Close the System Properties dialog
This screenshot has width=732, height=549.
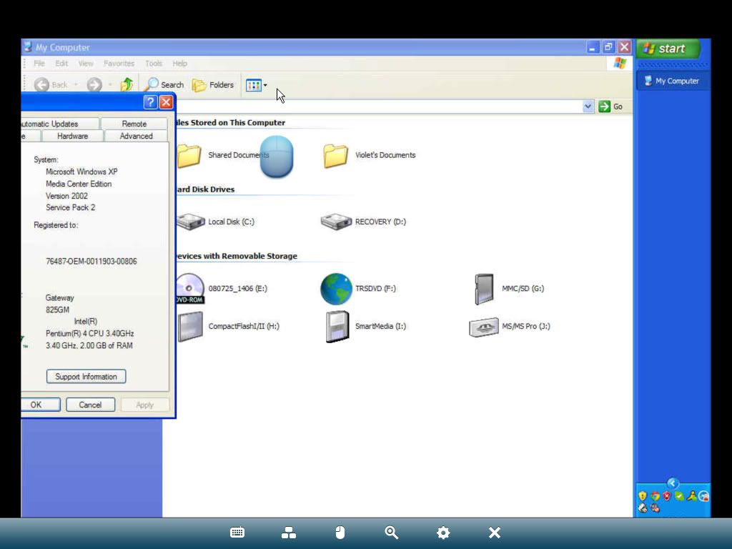point(166,102)
